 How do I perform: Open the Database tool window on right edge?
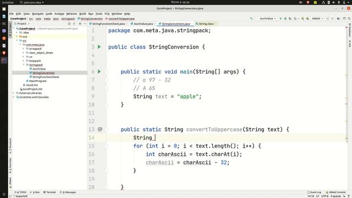(350, 31)
